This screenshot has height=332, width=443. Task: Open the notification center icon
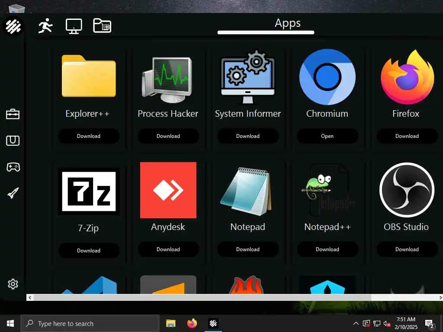point(430,324)
